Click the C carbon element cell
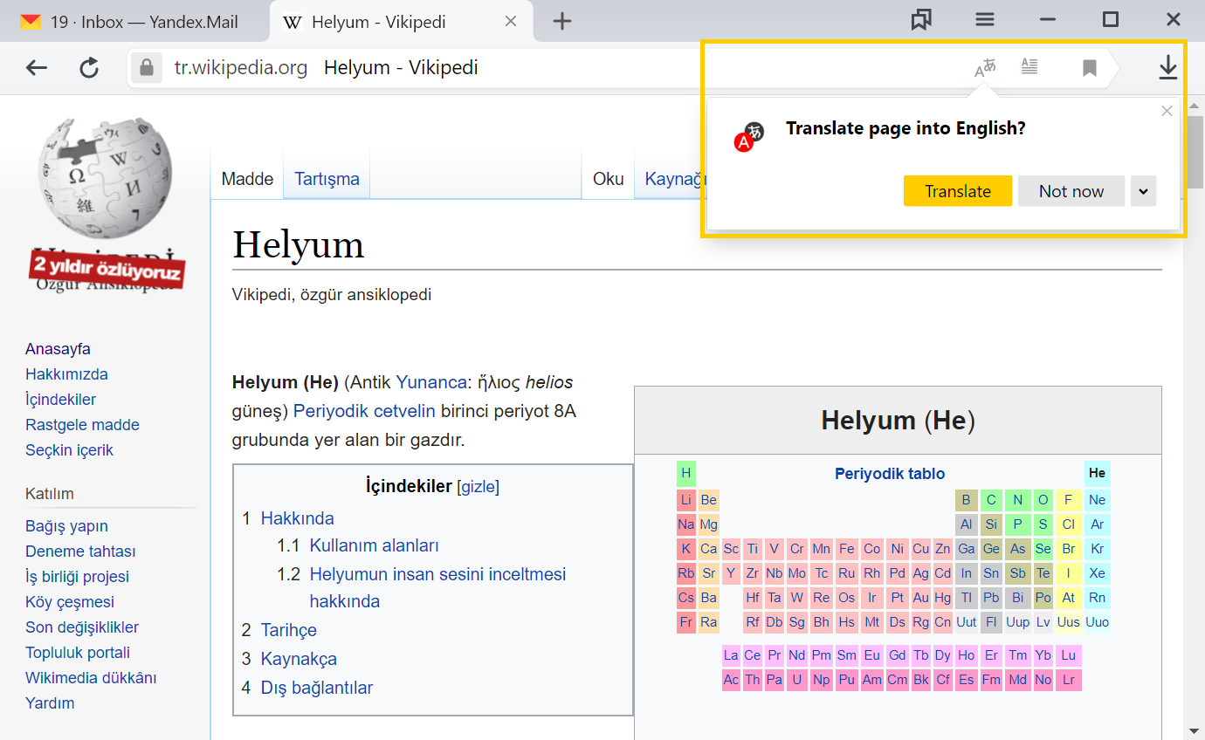This screenshot has width=1205, height=740. coord(990,500)
